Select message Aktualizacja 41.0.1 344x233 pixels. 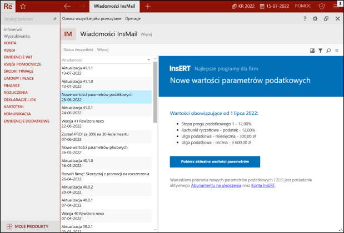(x=106, y=110)
